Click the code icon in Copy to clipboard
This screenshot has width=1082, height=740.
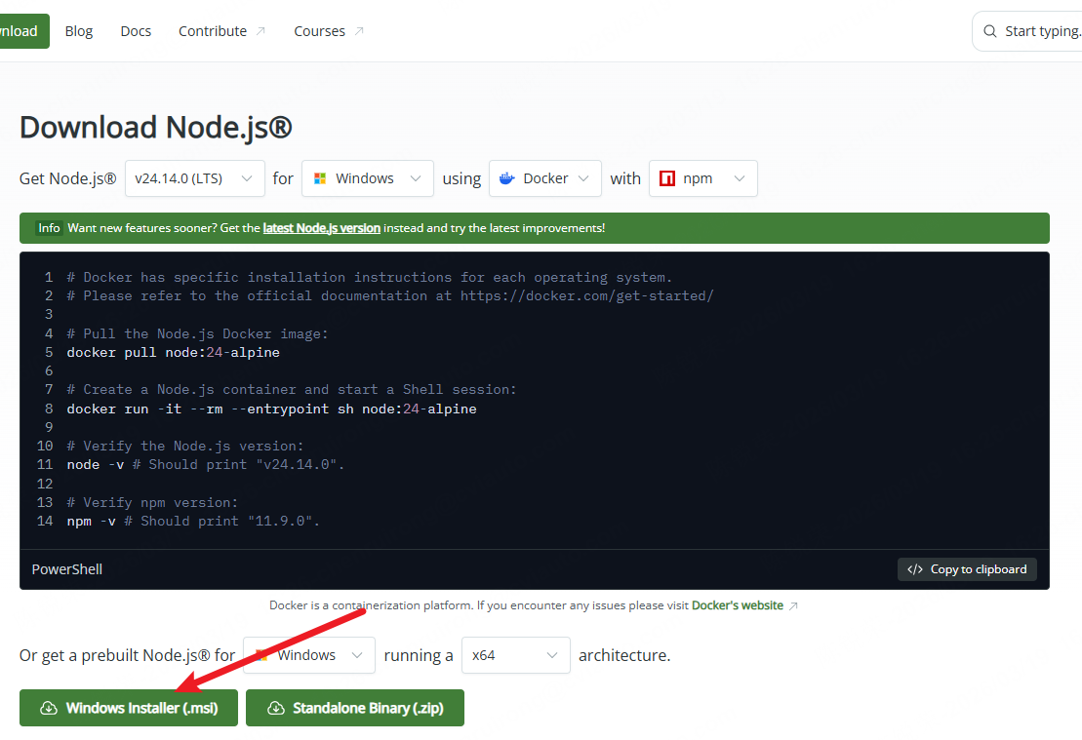pos(915,569)
